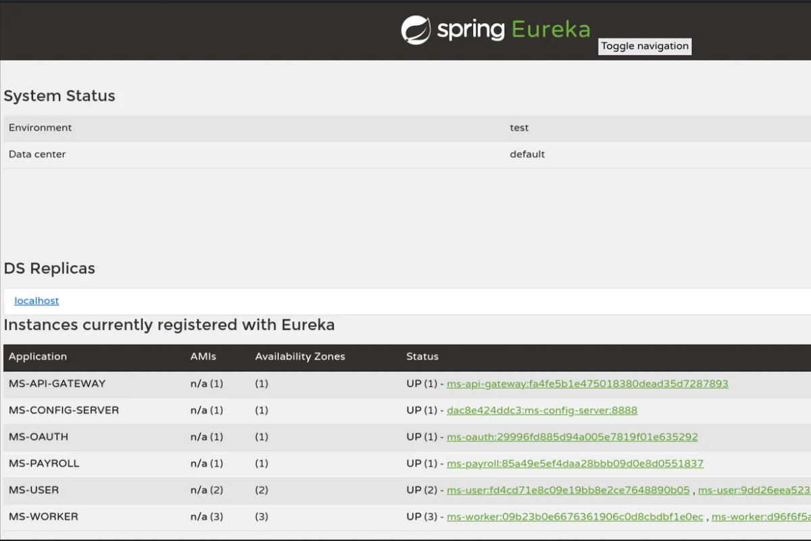Viewport: 811px width, 541px height.
Task: Open the localhost replica link
Action: [36, 301]
